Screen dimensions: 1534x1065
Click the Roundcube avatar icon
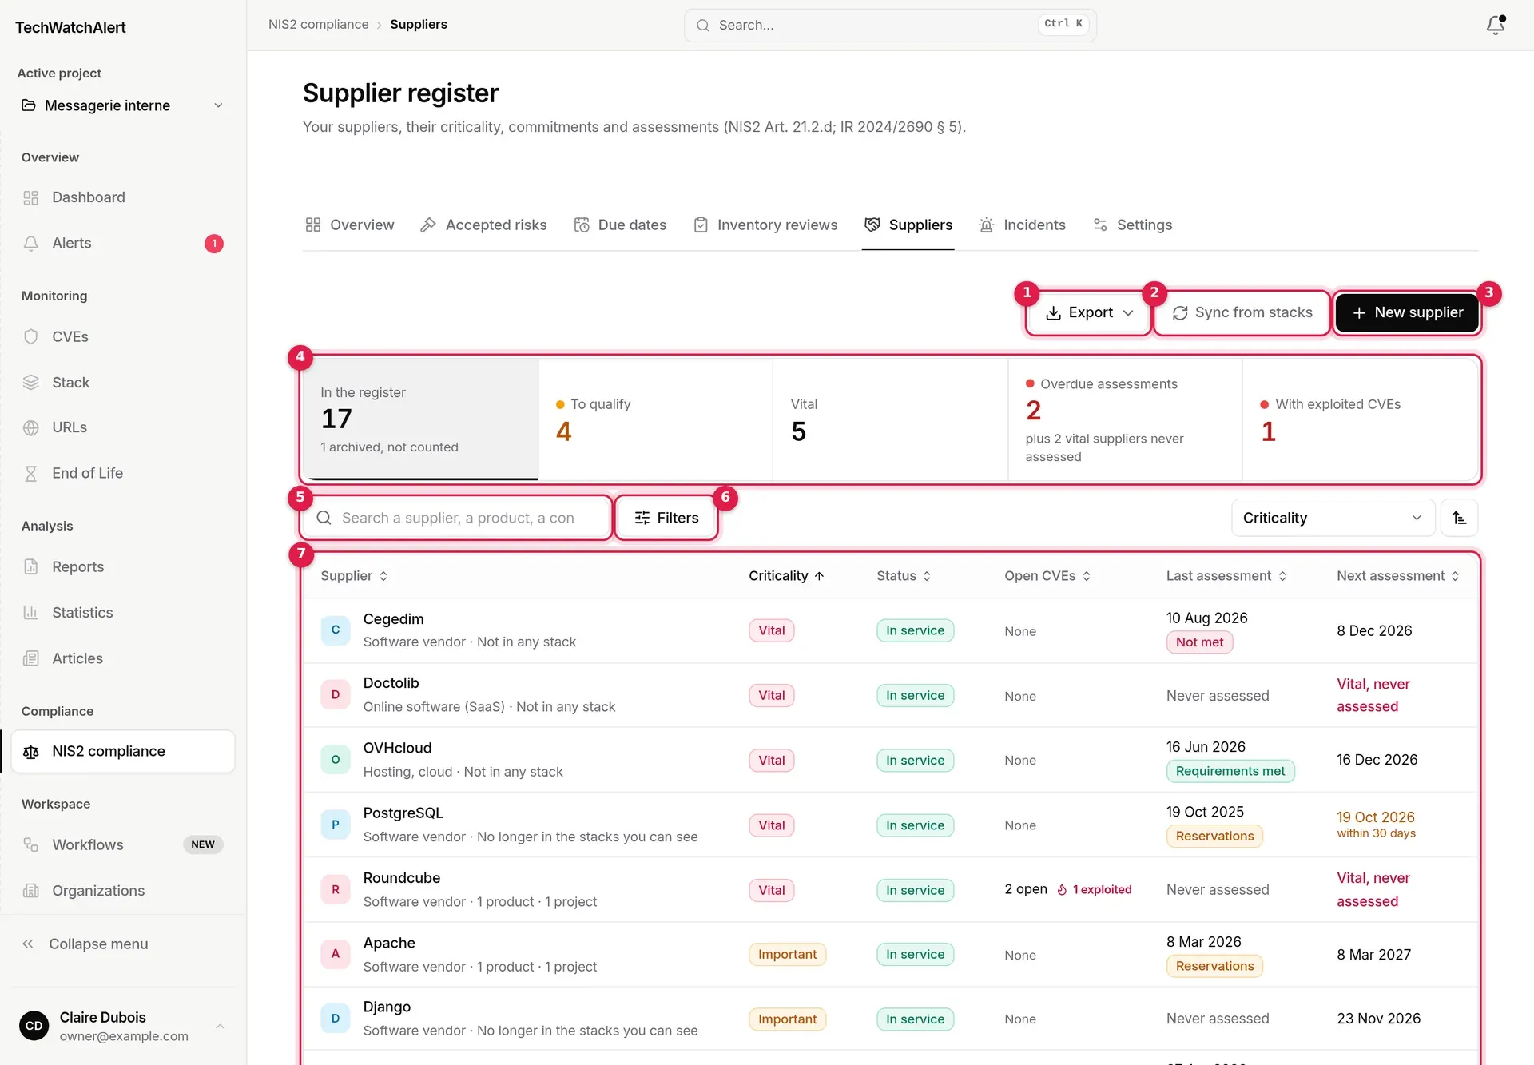[x=336, y=889]
